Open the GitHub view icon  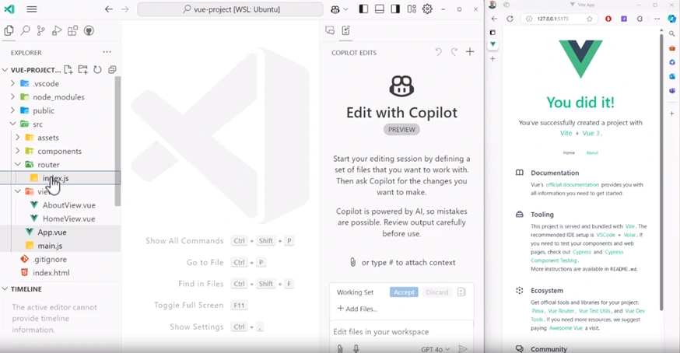(x=89, y=30)
